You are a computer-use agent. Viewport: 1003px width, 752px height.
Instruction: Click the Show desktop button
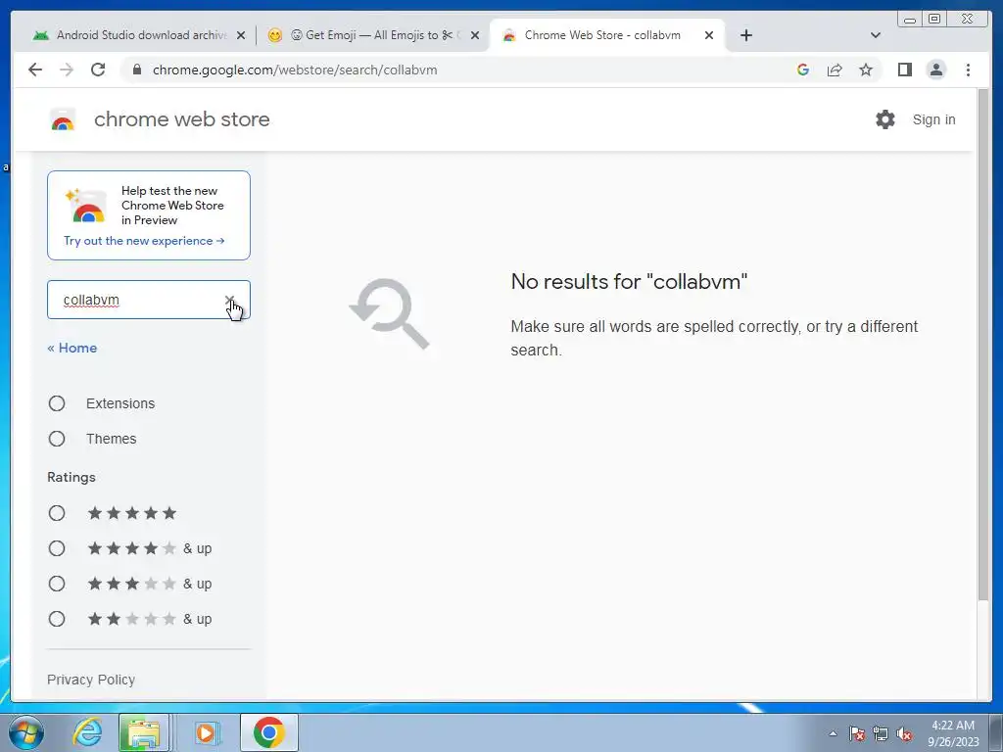pyautogui.click(x=996, y=732)
